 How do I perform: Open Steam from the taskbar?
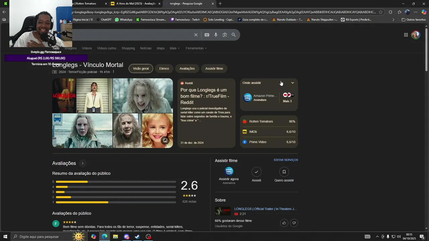137,237
